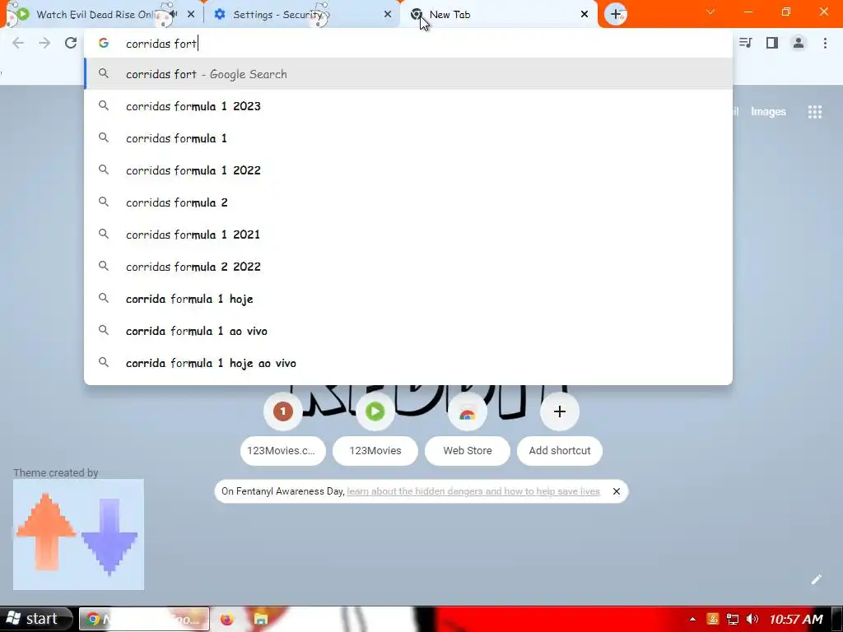Follow the hidden dangers of fentanyl link

pos(473,491)
